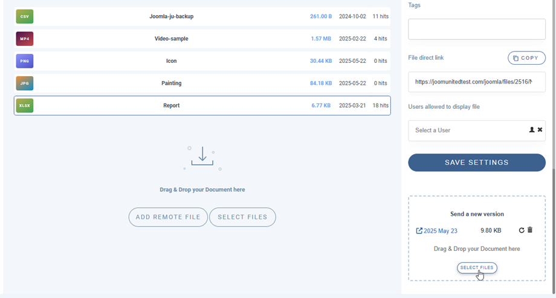Viewport: 556px width, 298px height.
Task: Click Select Files in new version box
Action: pyautogui.click(x=477, y=268)
